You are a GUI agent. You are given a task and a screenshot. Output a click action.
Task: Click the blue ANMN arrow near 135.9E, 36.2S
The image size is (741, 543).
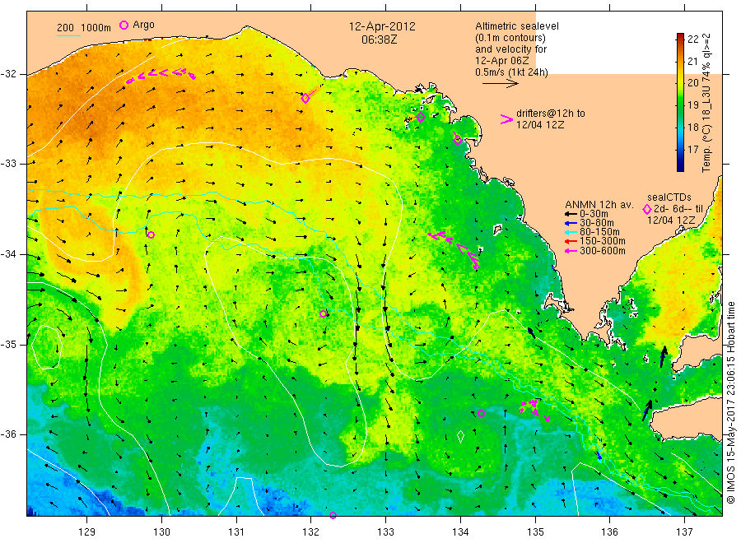click(599, 456)
